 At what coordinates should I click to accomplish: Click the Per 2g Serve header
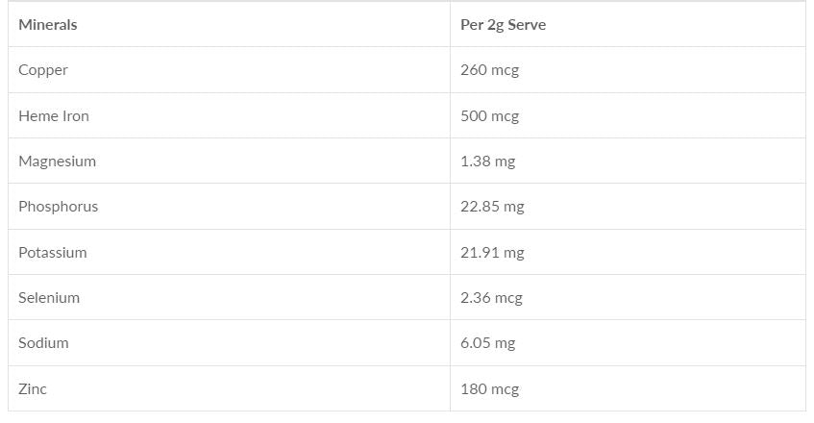503,25
